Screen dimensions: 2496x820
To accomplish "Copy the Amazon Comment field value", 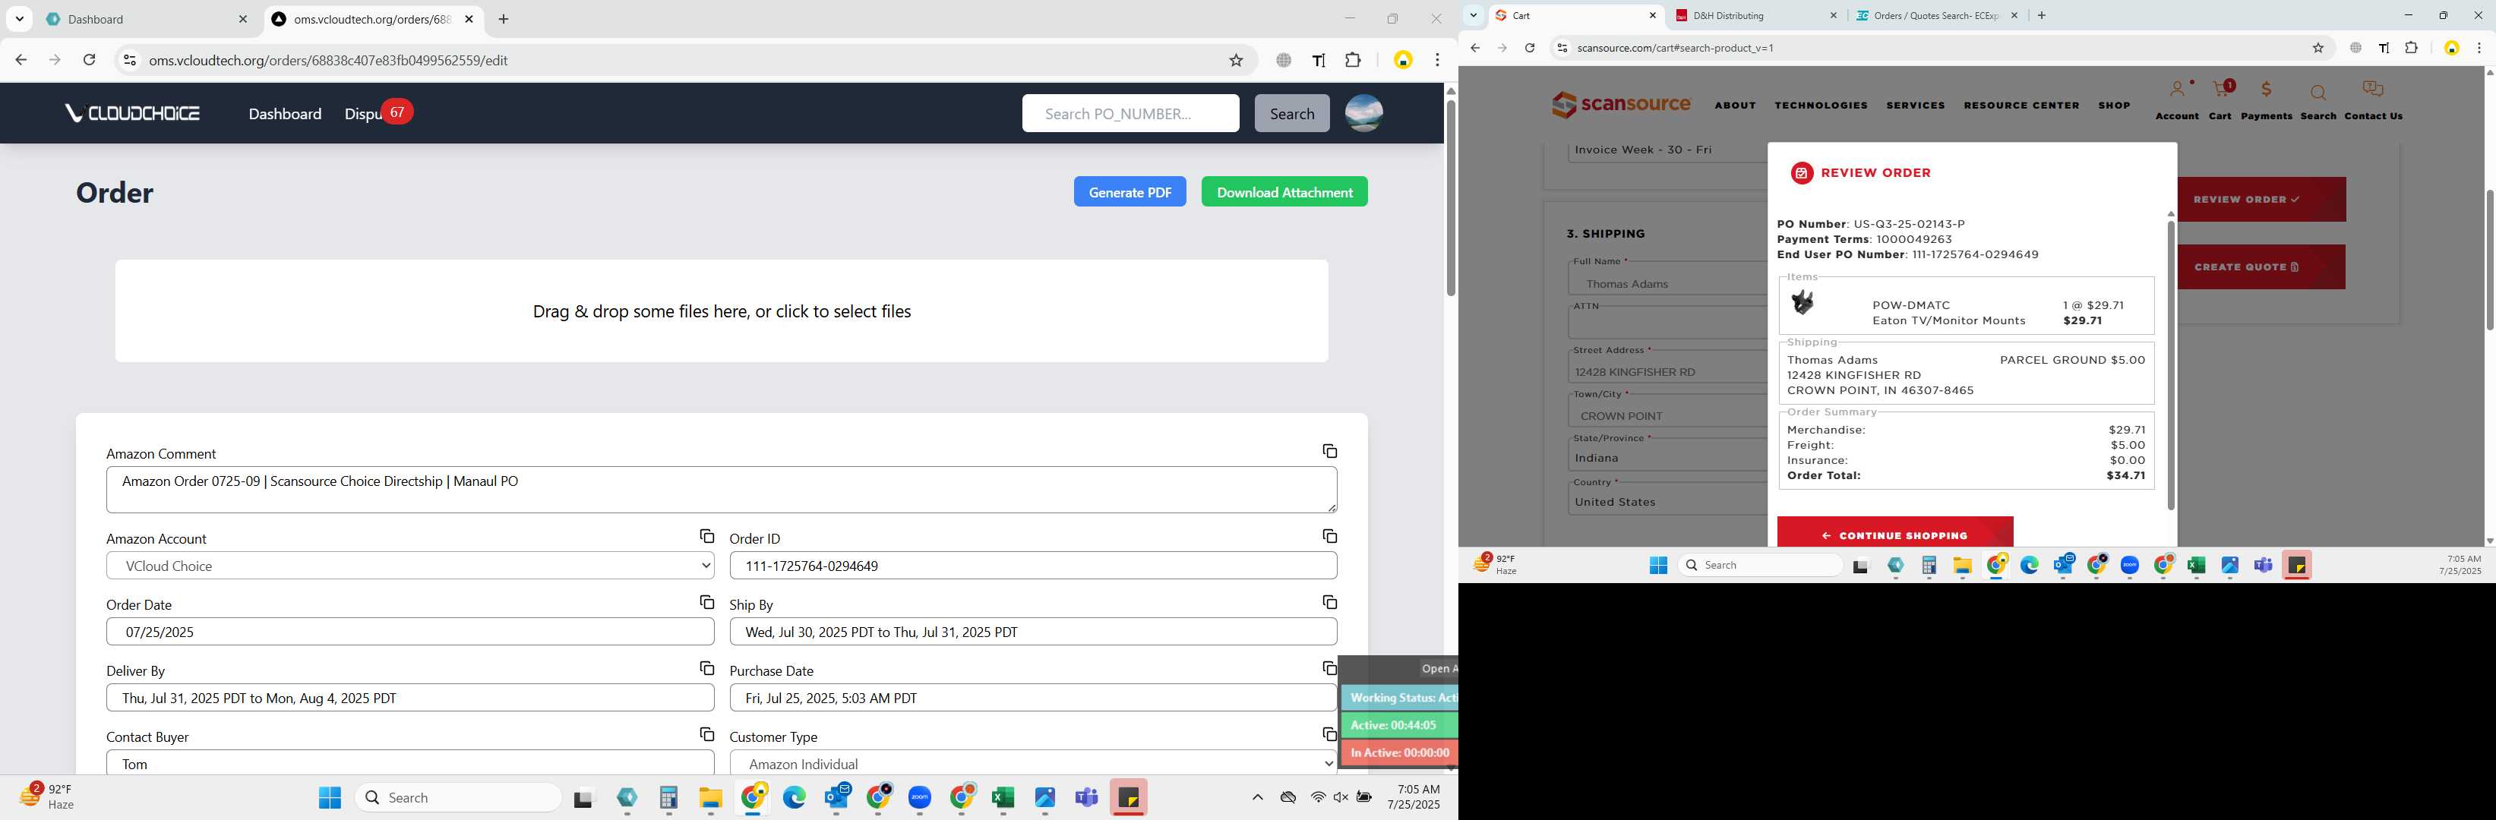I will [1329, 451].
